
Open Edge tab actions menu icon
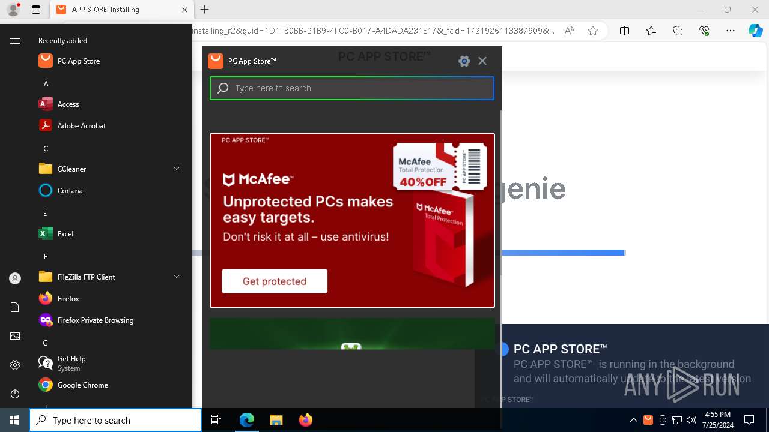coord(36,10)
